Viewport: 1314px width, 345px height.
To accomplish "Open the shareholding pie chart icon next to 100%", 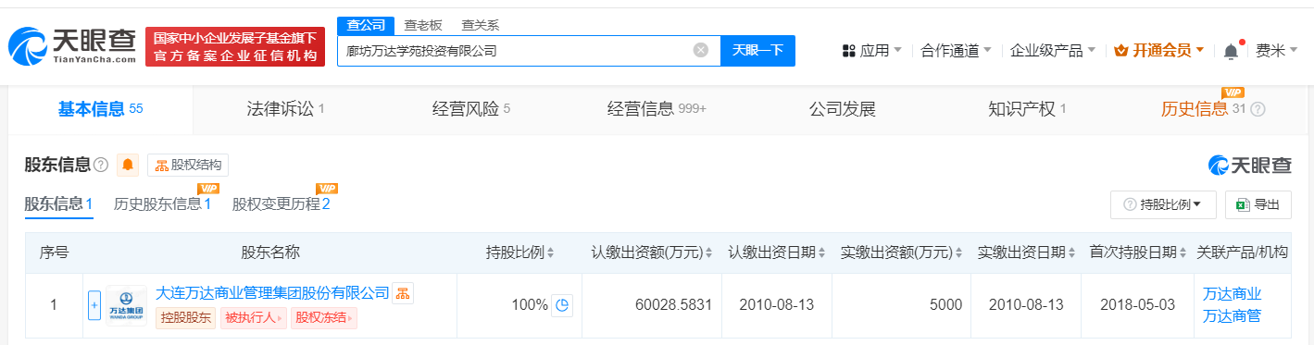I will click(561, 304).
